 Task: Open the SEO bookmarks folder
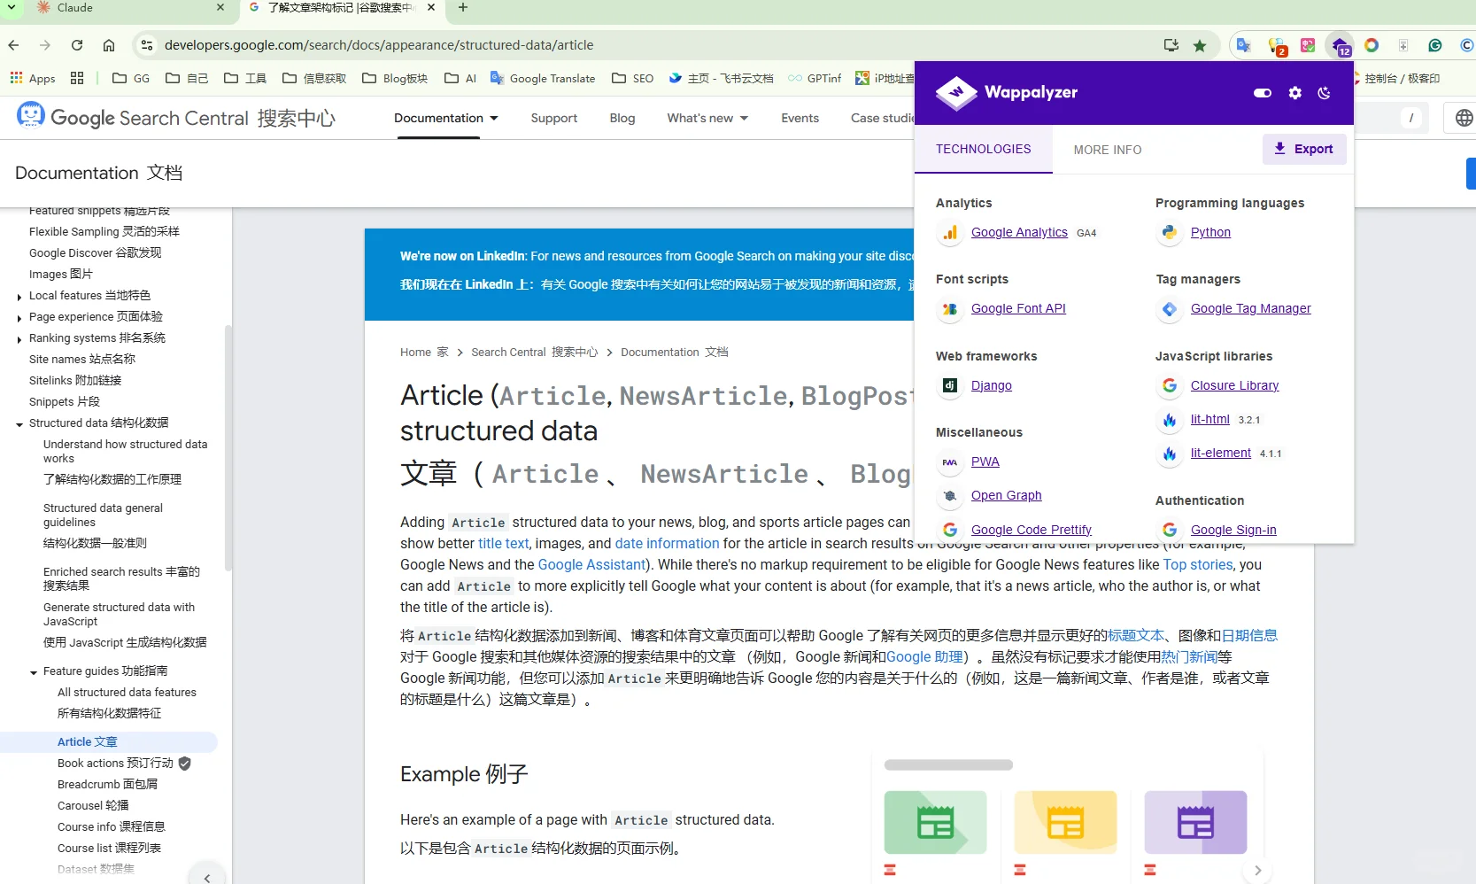[x=632, y=78]
